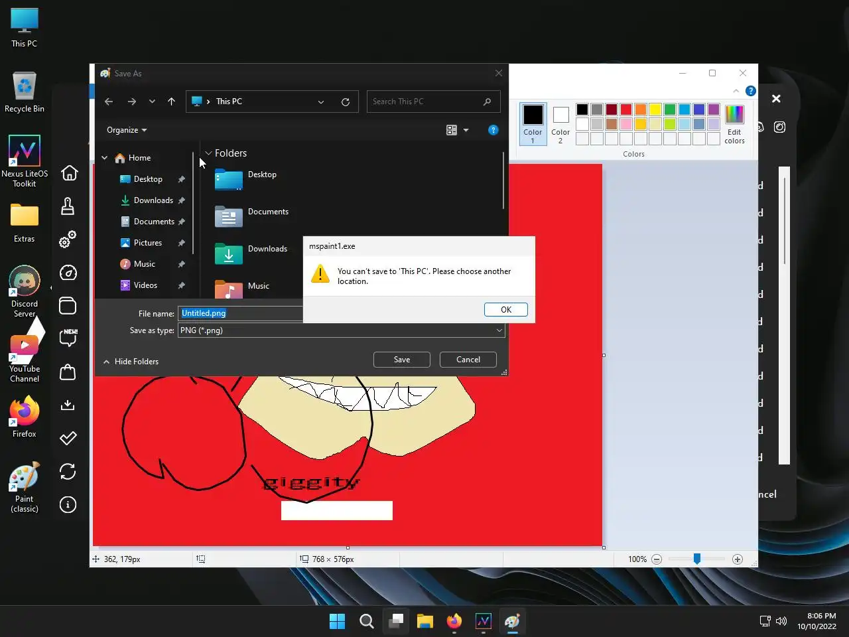Open the view options dropdown arrow
Viewport: 849px width, 637px height.
pos(466,130)
